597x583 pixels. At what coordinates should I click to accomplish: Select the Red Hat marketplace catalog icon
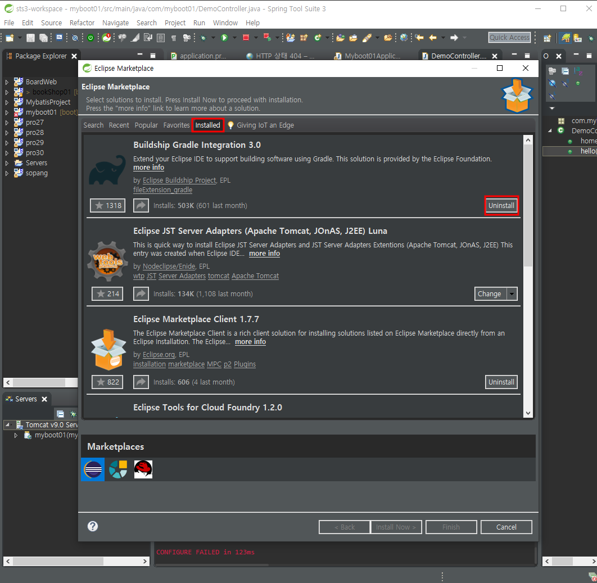tap(143, 469)
